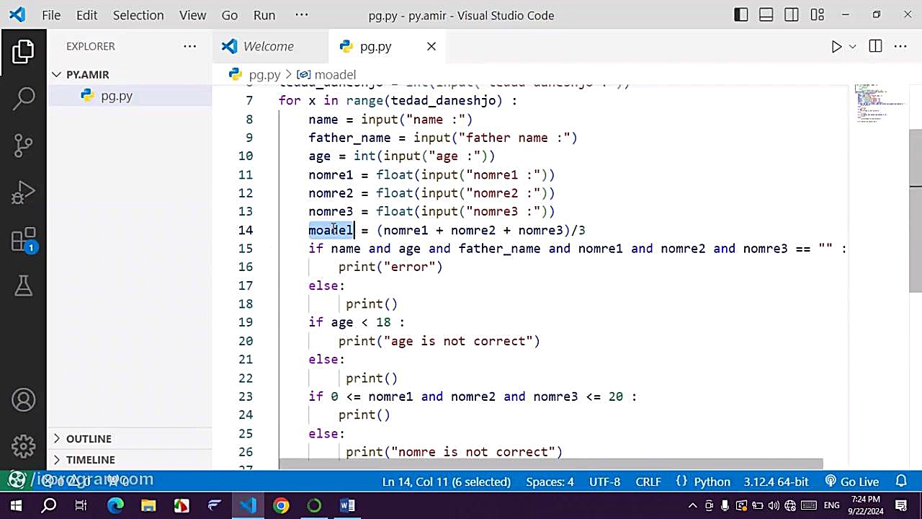
Task: Open editor More Actions ellipsis
Action: point(900,46)
